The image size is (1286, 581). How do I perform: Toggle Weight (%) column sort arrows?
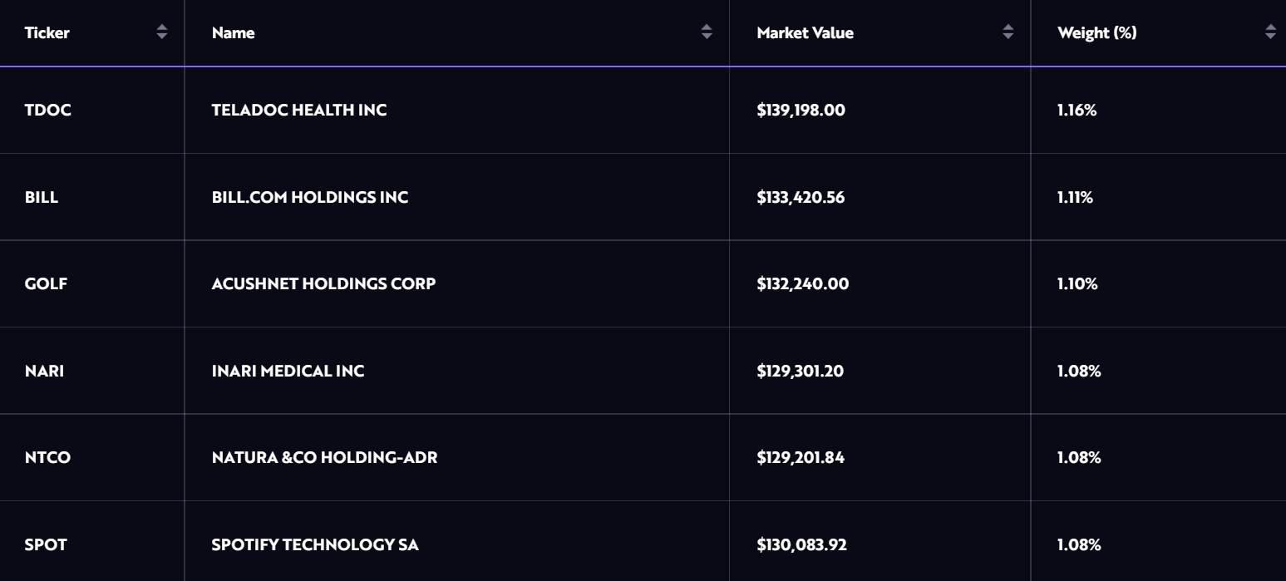pos(1270,32)
